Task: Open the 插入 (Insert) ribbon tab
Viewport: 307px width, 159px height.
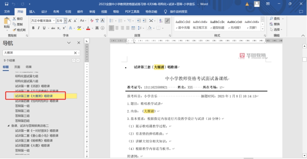Action: point(32,12)
